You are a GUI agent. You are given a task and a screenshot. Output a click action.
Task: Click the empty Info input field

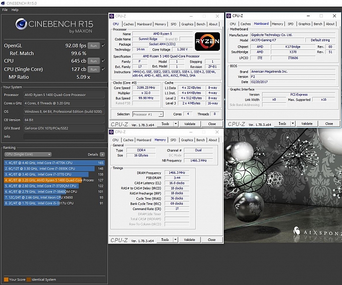[64, 137]
